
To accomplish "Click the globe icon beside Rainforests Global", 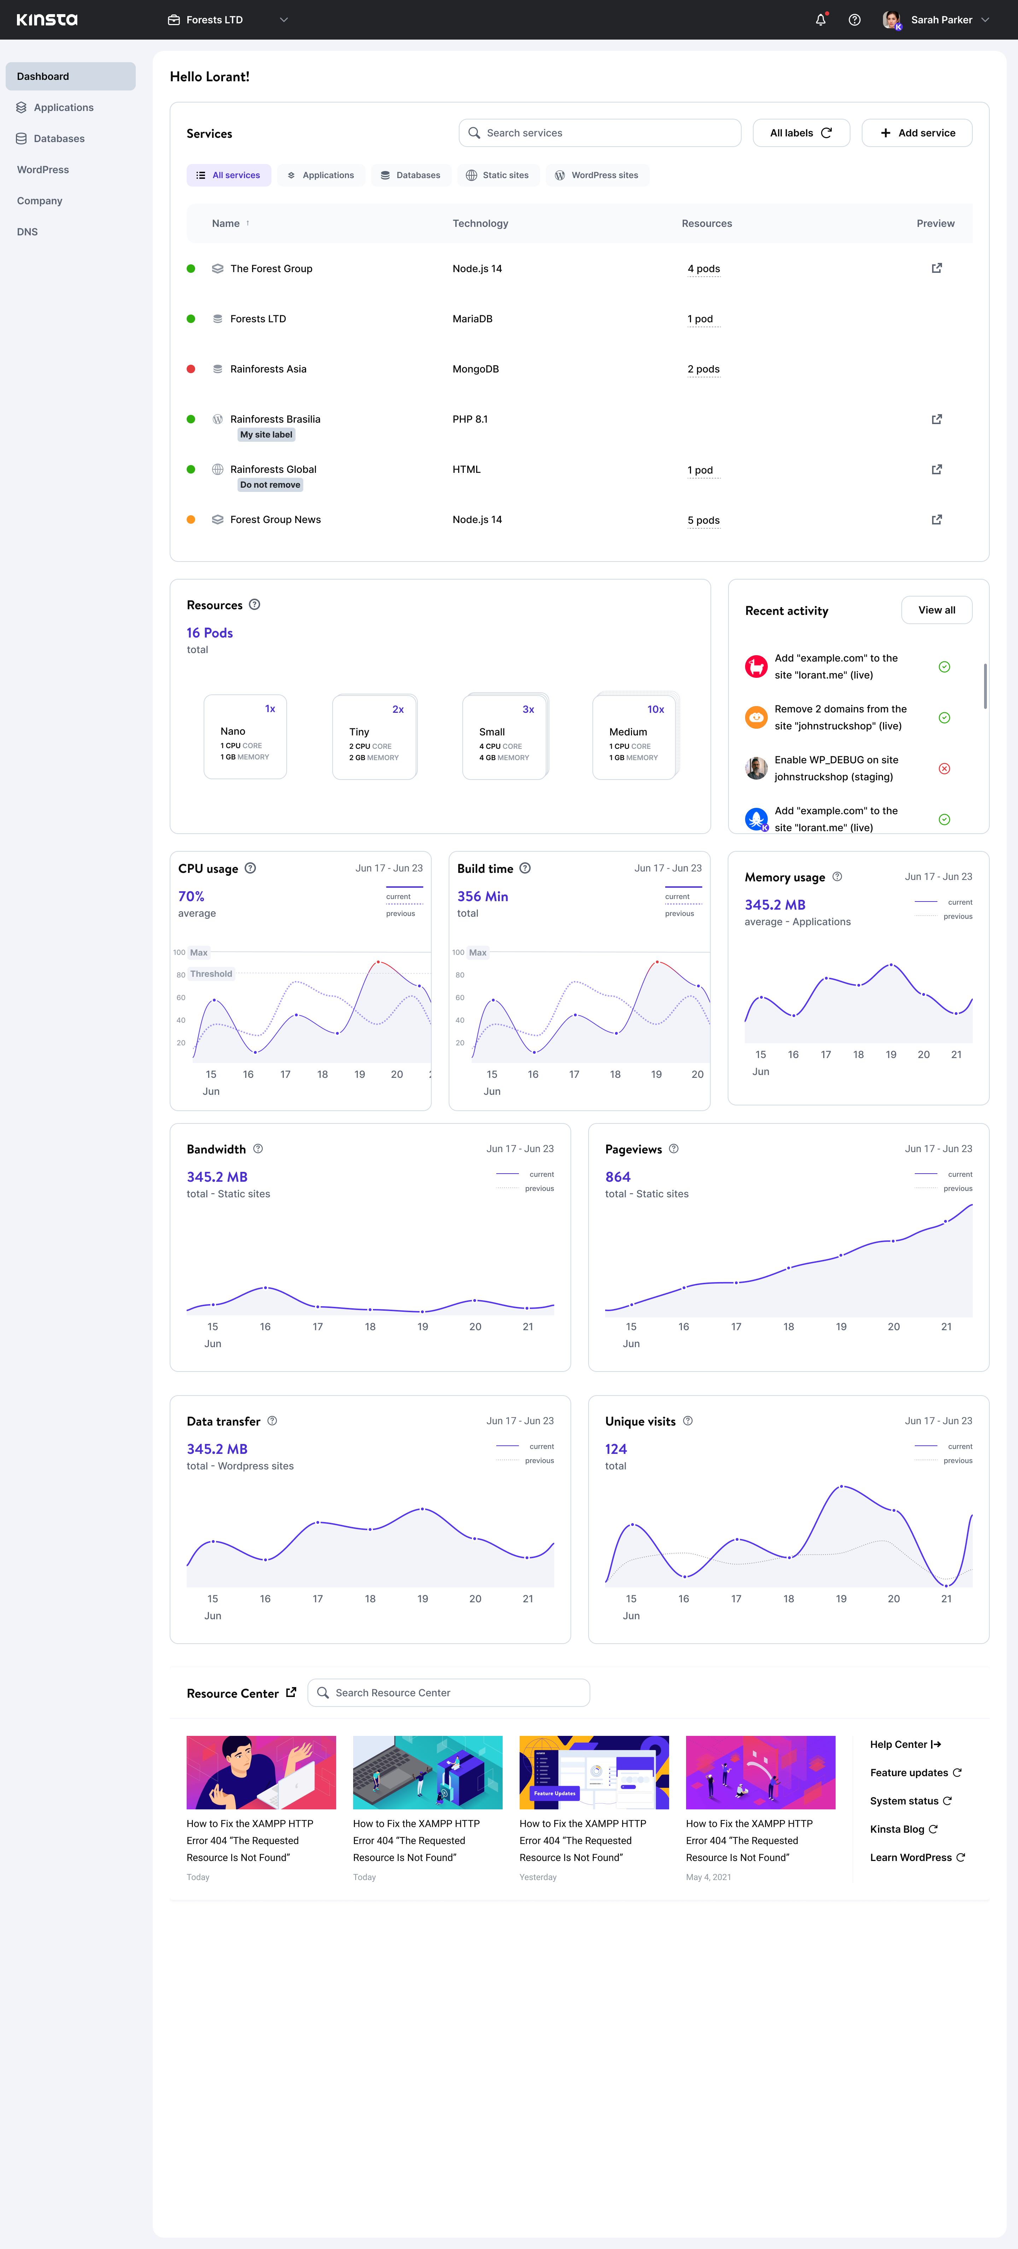I will [x=218, y=470].
